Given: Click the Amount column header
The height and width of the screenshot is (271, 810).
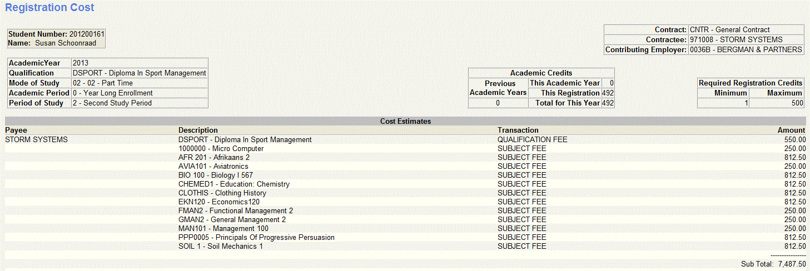Looking at the screenshot, I should point(791,130).
